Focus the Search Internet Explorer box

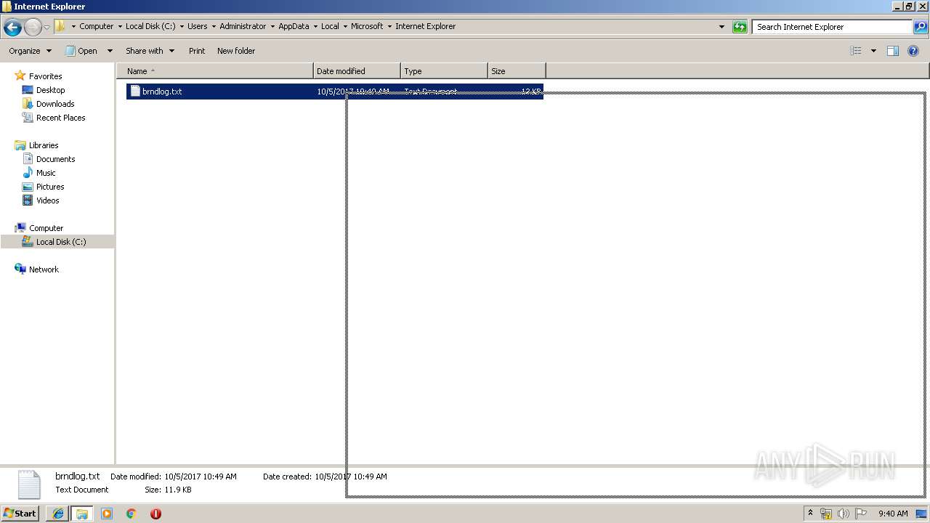click(833, 27)
